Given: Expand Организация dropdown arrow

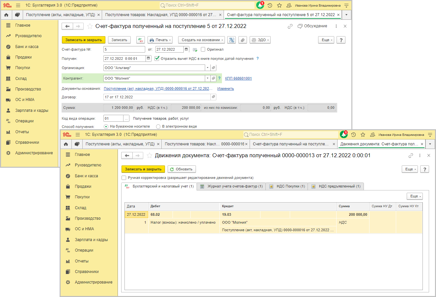Looking at the screenshot, I should click(207, 68).
